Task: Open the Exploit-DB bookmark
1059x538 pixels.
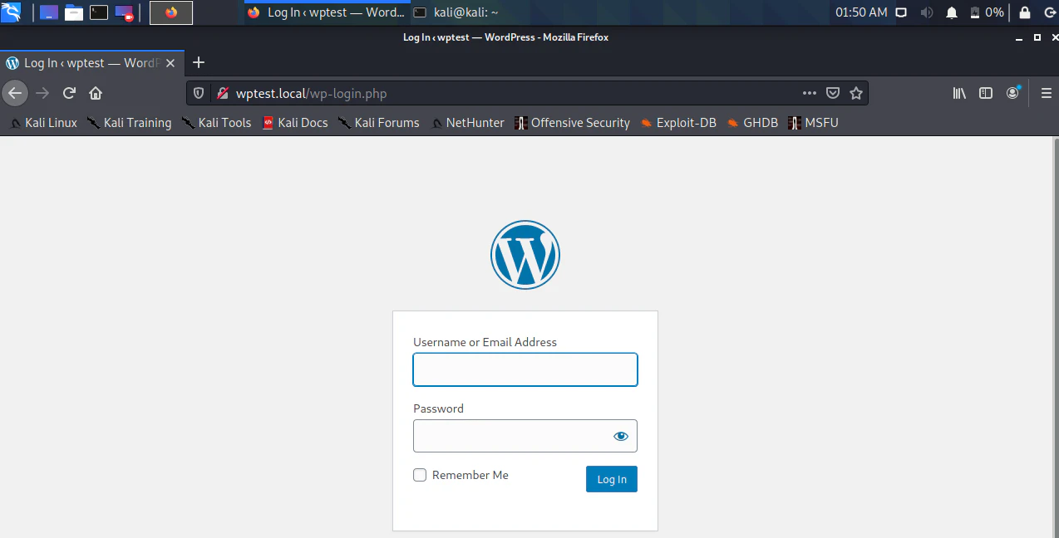Action: [677, 123]
